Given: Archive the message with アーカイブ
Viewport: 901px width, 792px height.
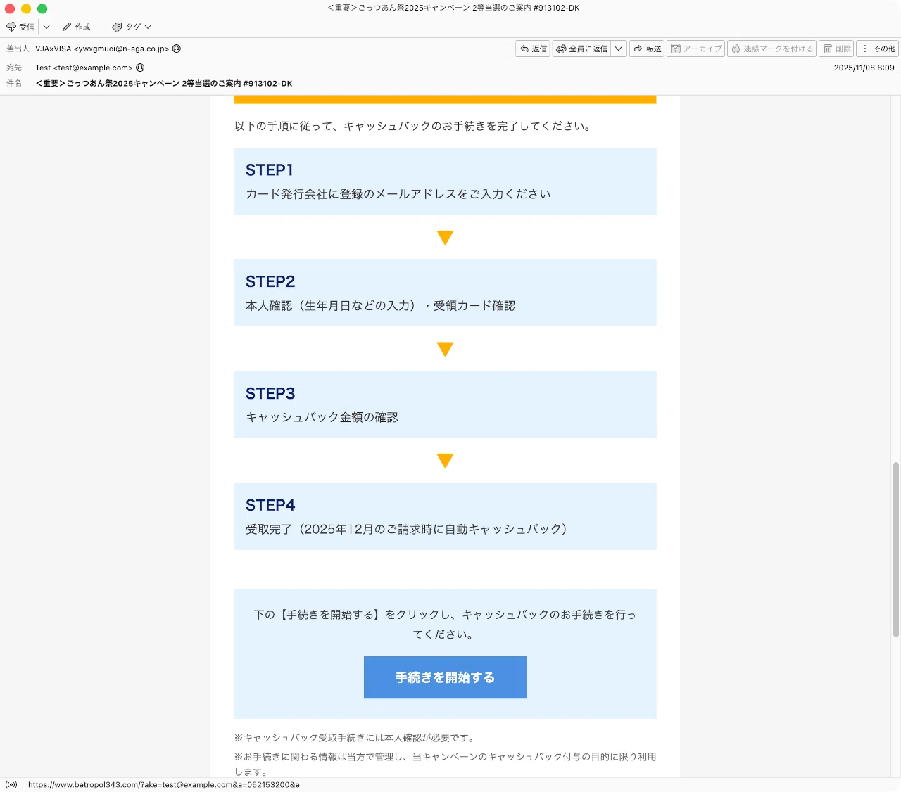Looking at the screenshot, I should 695,49.
